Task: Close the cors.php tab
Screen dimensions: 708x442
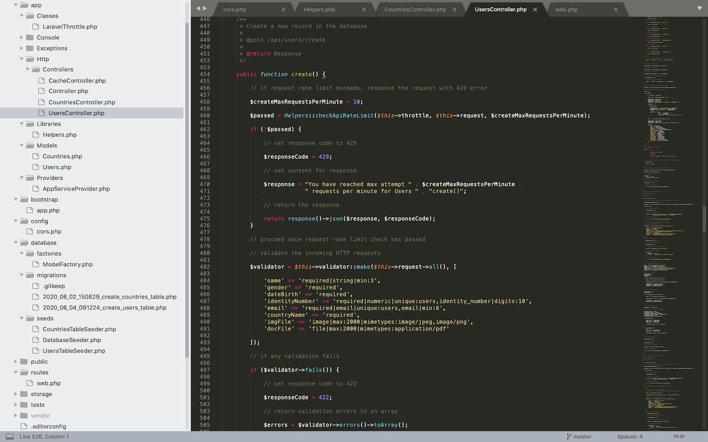Action: pyautogui.click(x=283, y=9)
